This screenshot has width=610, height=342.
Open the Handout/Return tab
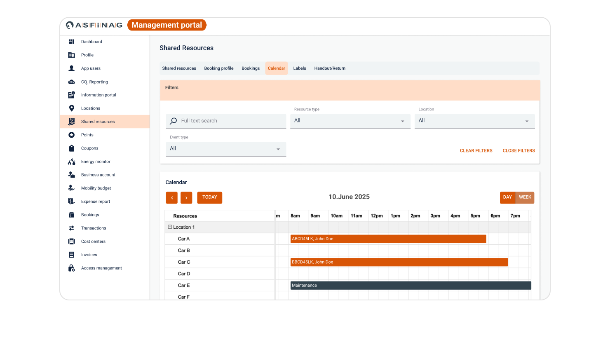coord(330,68)
